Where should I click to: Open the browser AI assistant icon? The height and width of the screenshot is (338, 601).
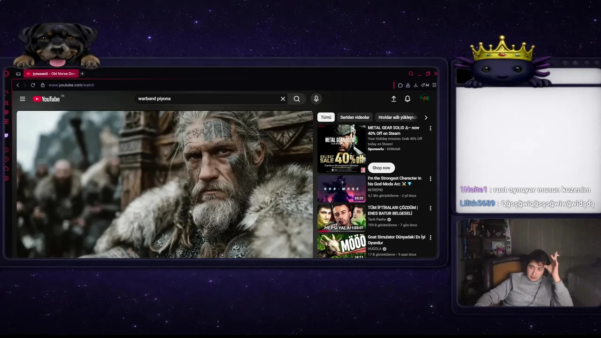[425, 85]
